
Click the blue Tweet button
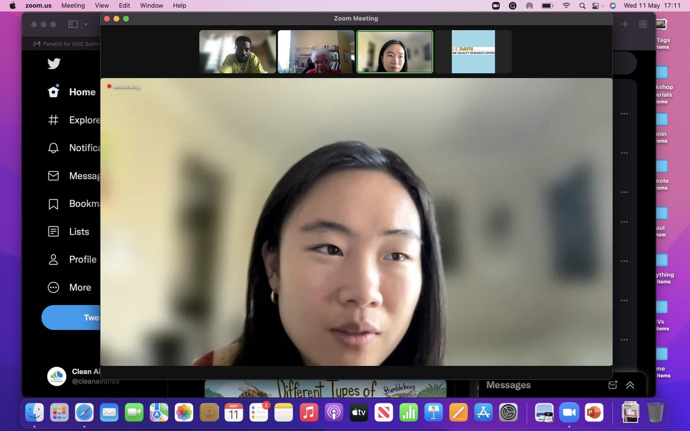click(x=71, y=317)
